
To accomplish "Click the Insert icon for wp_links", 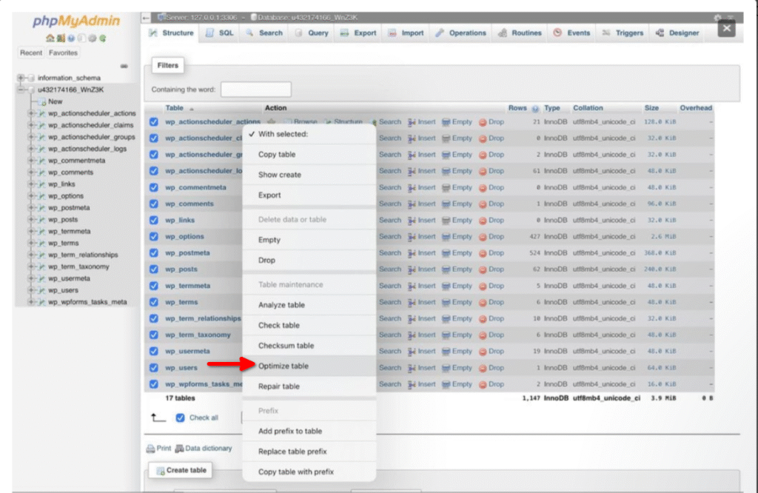I will coord(412,221).
